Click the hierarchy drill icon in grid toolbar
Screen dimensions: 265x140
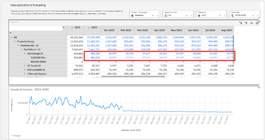point(241,23)
